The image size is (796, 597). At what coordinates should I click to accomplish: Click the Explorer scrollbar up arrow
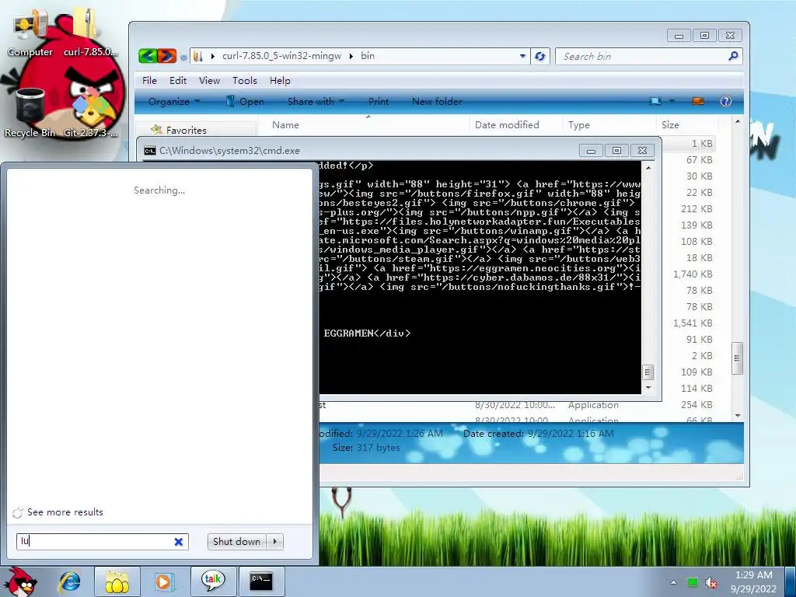(737, 122)
